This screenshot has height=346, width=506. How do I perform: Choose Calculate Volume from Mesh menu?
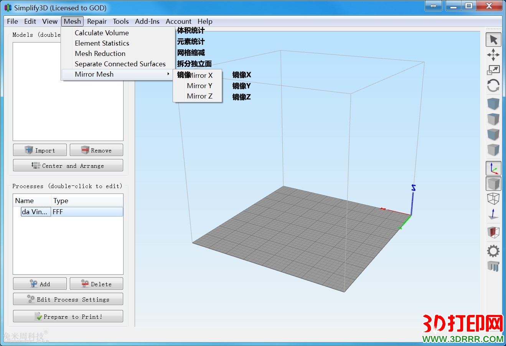point(118,33)
